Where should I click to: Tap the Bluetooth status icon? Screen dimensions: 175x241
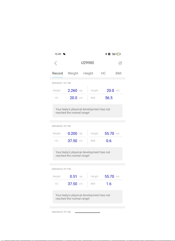tap(106, 54)
